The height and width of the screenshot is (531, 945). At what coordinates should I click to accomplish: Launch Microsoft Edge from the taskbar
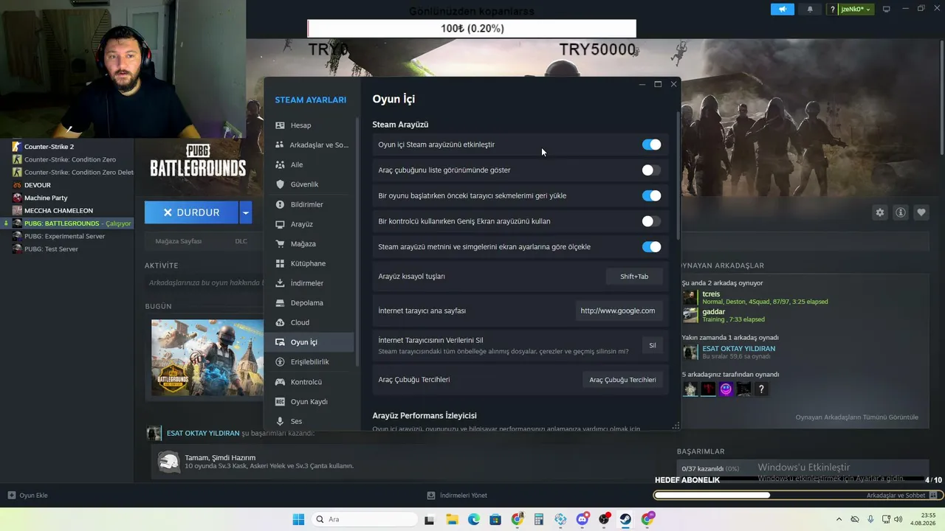tap(474, 519)
